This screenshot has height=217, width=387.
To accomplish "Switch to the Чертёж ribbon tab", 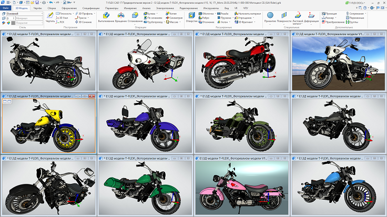I will [x=37, y=8].
